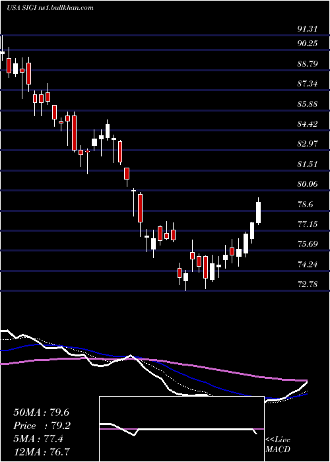The width and height of the screenshot is (330, 462).
Task: Click the Price : 79.2 readout
Action: point(42,426)
